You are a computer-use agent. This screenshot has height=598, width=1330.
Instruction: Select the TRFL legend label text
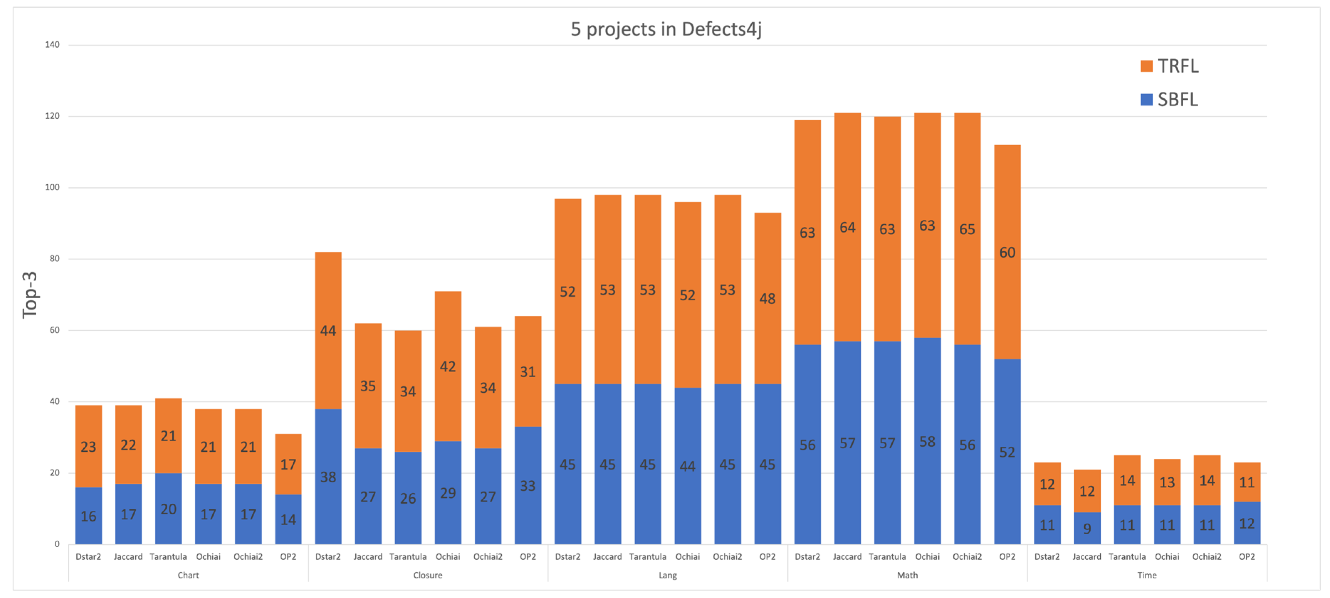click(x=1178, y=66)
